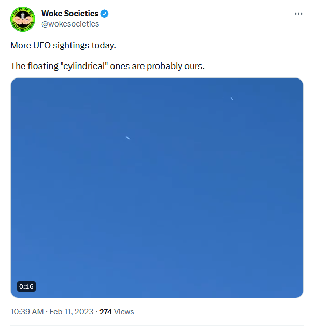Click the 274 view count number

(106, 312)
